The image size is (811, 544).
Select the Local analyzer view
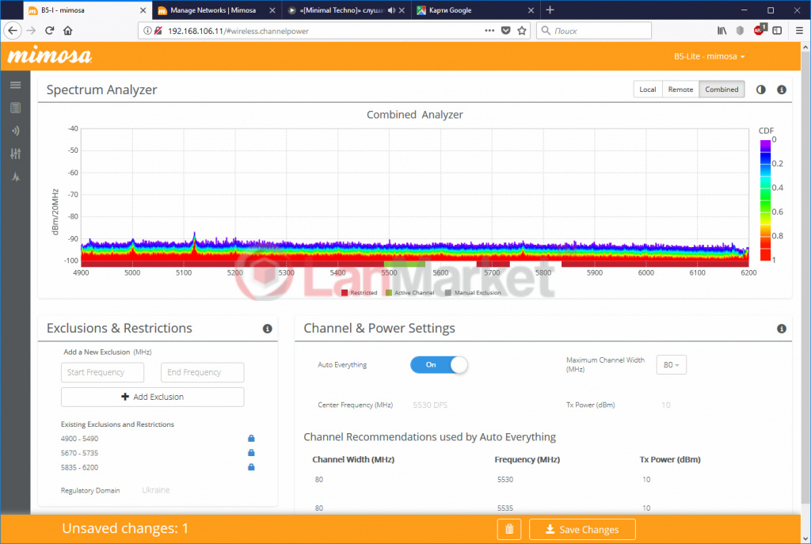click(x=647, y=89)
